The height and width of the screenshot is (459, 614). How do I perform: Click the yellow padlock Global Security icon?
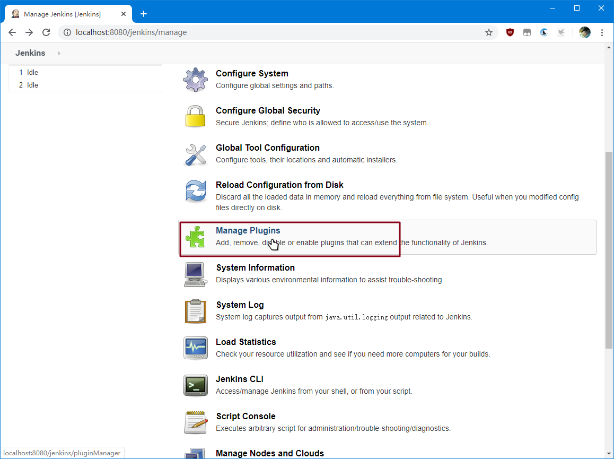(196, 116)
